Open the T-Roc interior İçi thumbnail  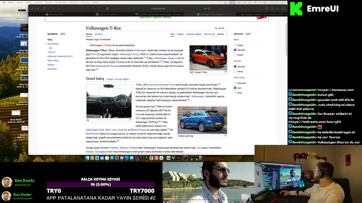pos(109,101)
